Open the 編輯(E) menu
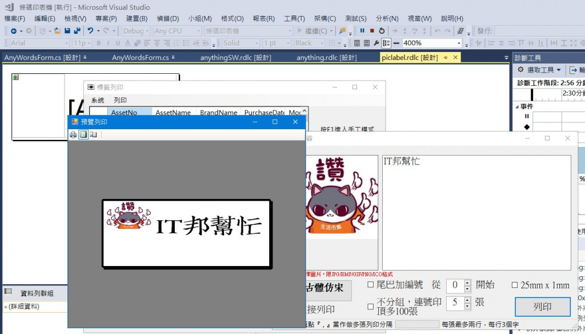 click(45, 18)
